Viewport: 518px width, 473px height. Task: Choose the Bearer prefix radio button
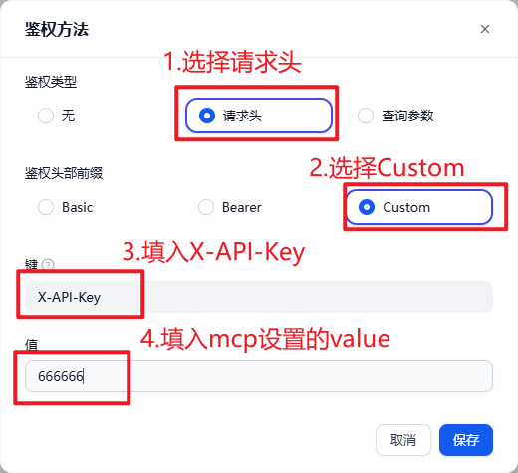[206, 207]
